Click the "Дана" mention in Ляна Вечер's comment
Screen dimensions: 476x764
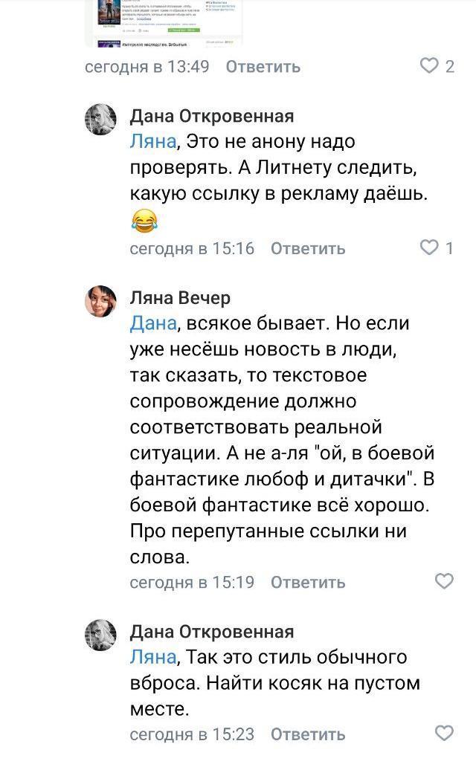pos(153,324)
